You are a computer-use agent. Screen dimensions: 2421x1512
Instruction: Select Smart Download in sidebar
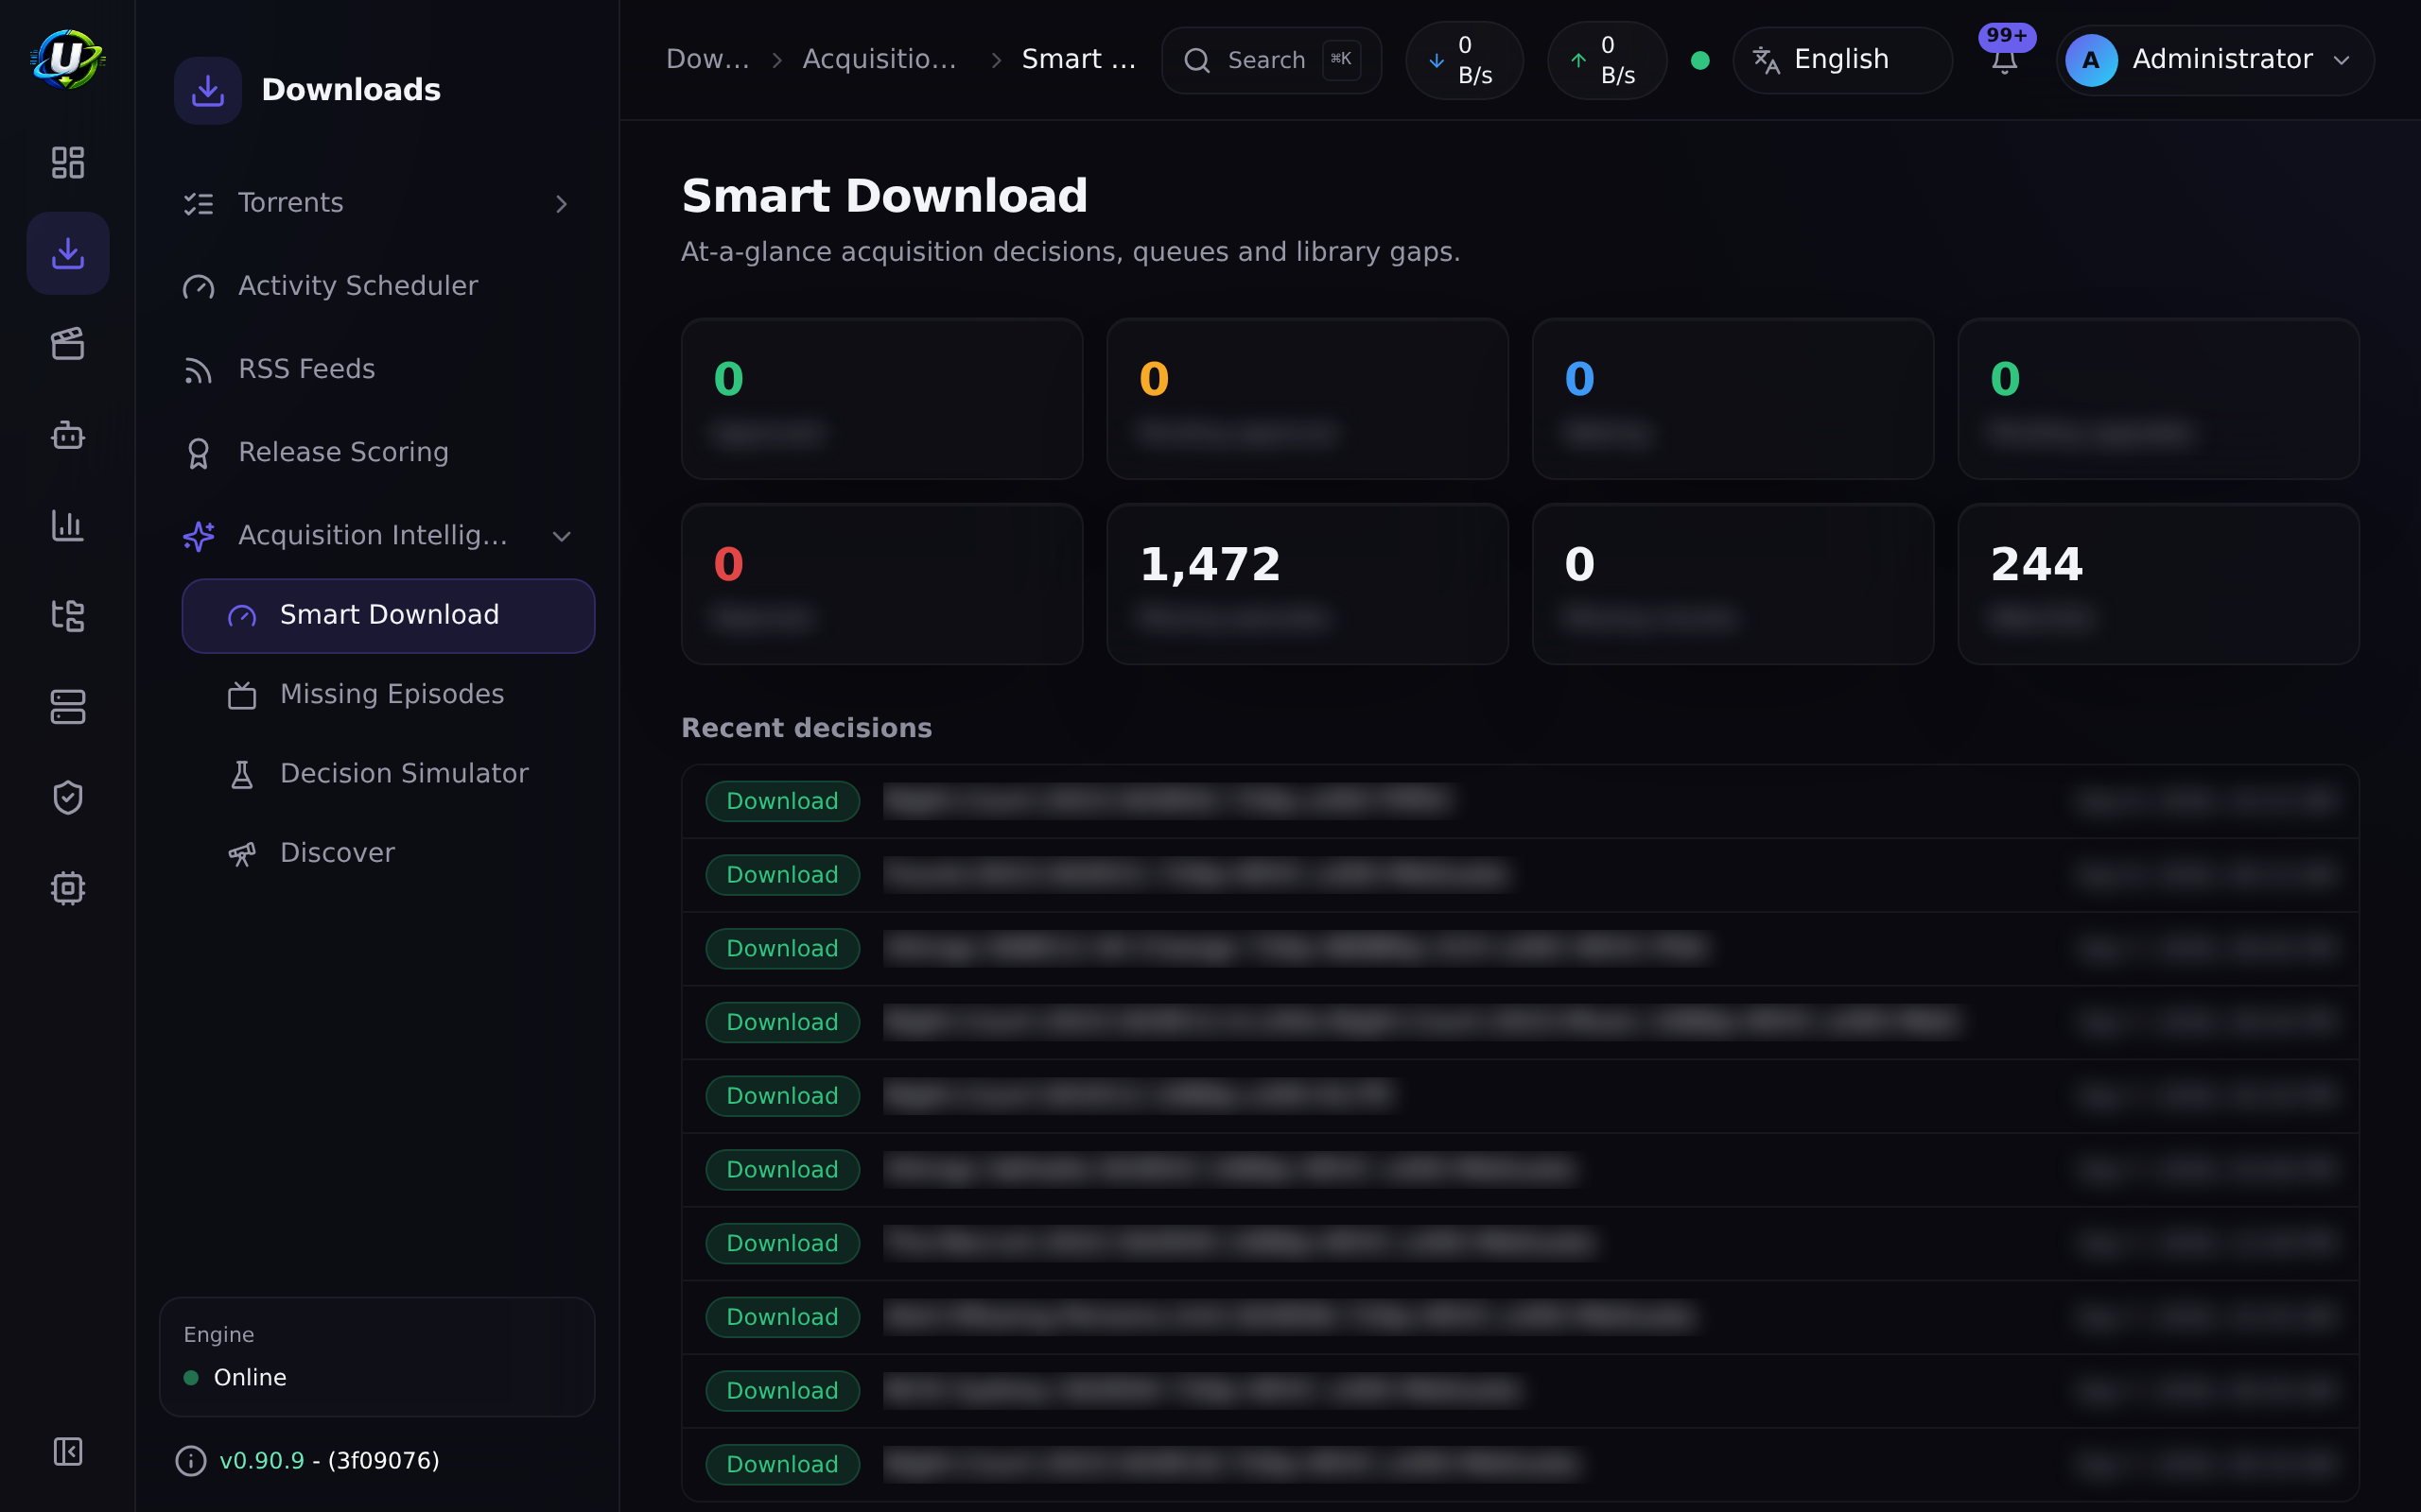pyautogui.click(x=388, y=615)
